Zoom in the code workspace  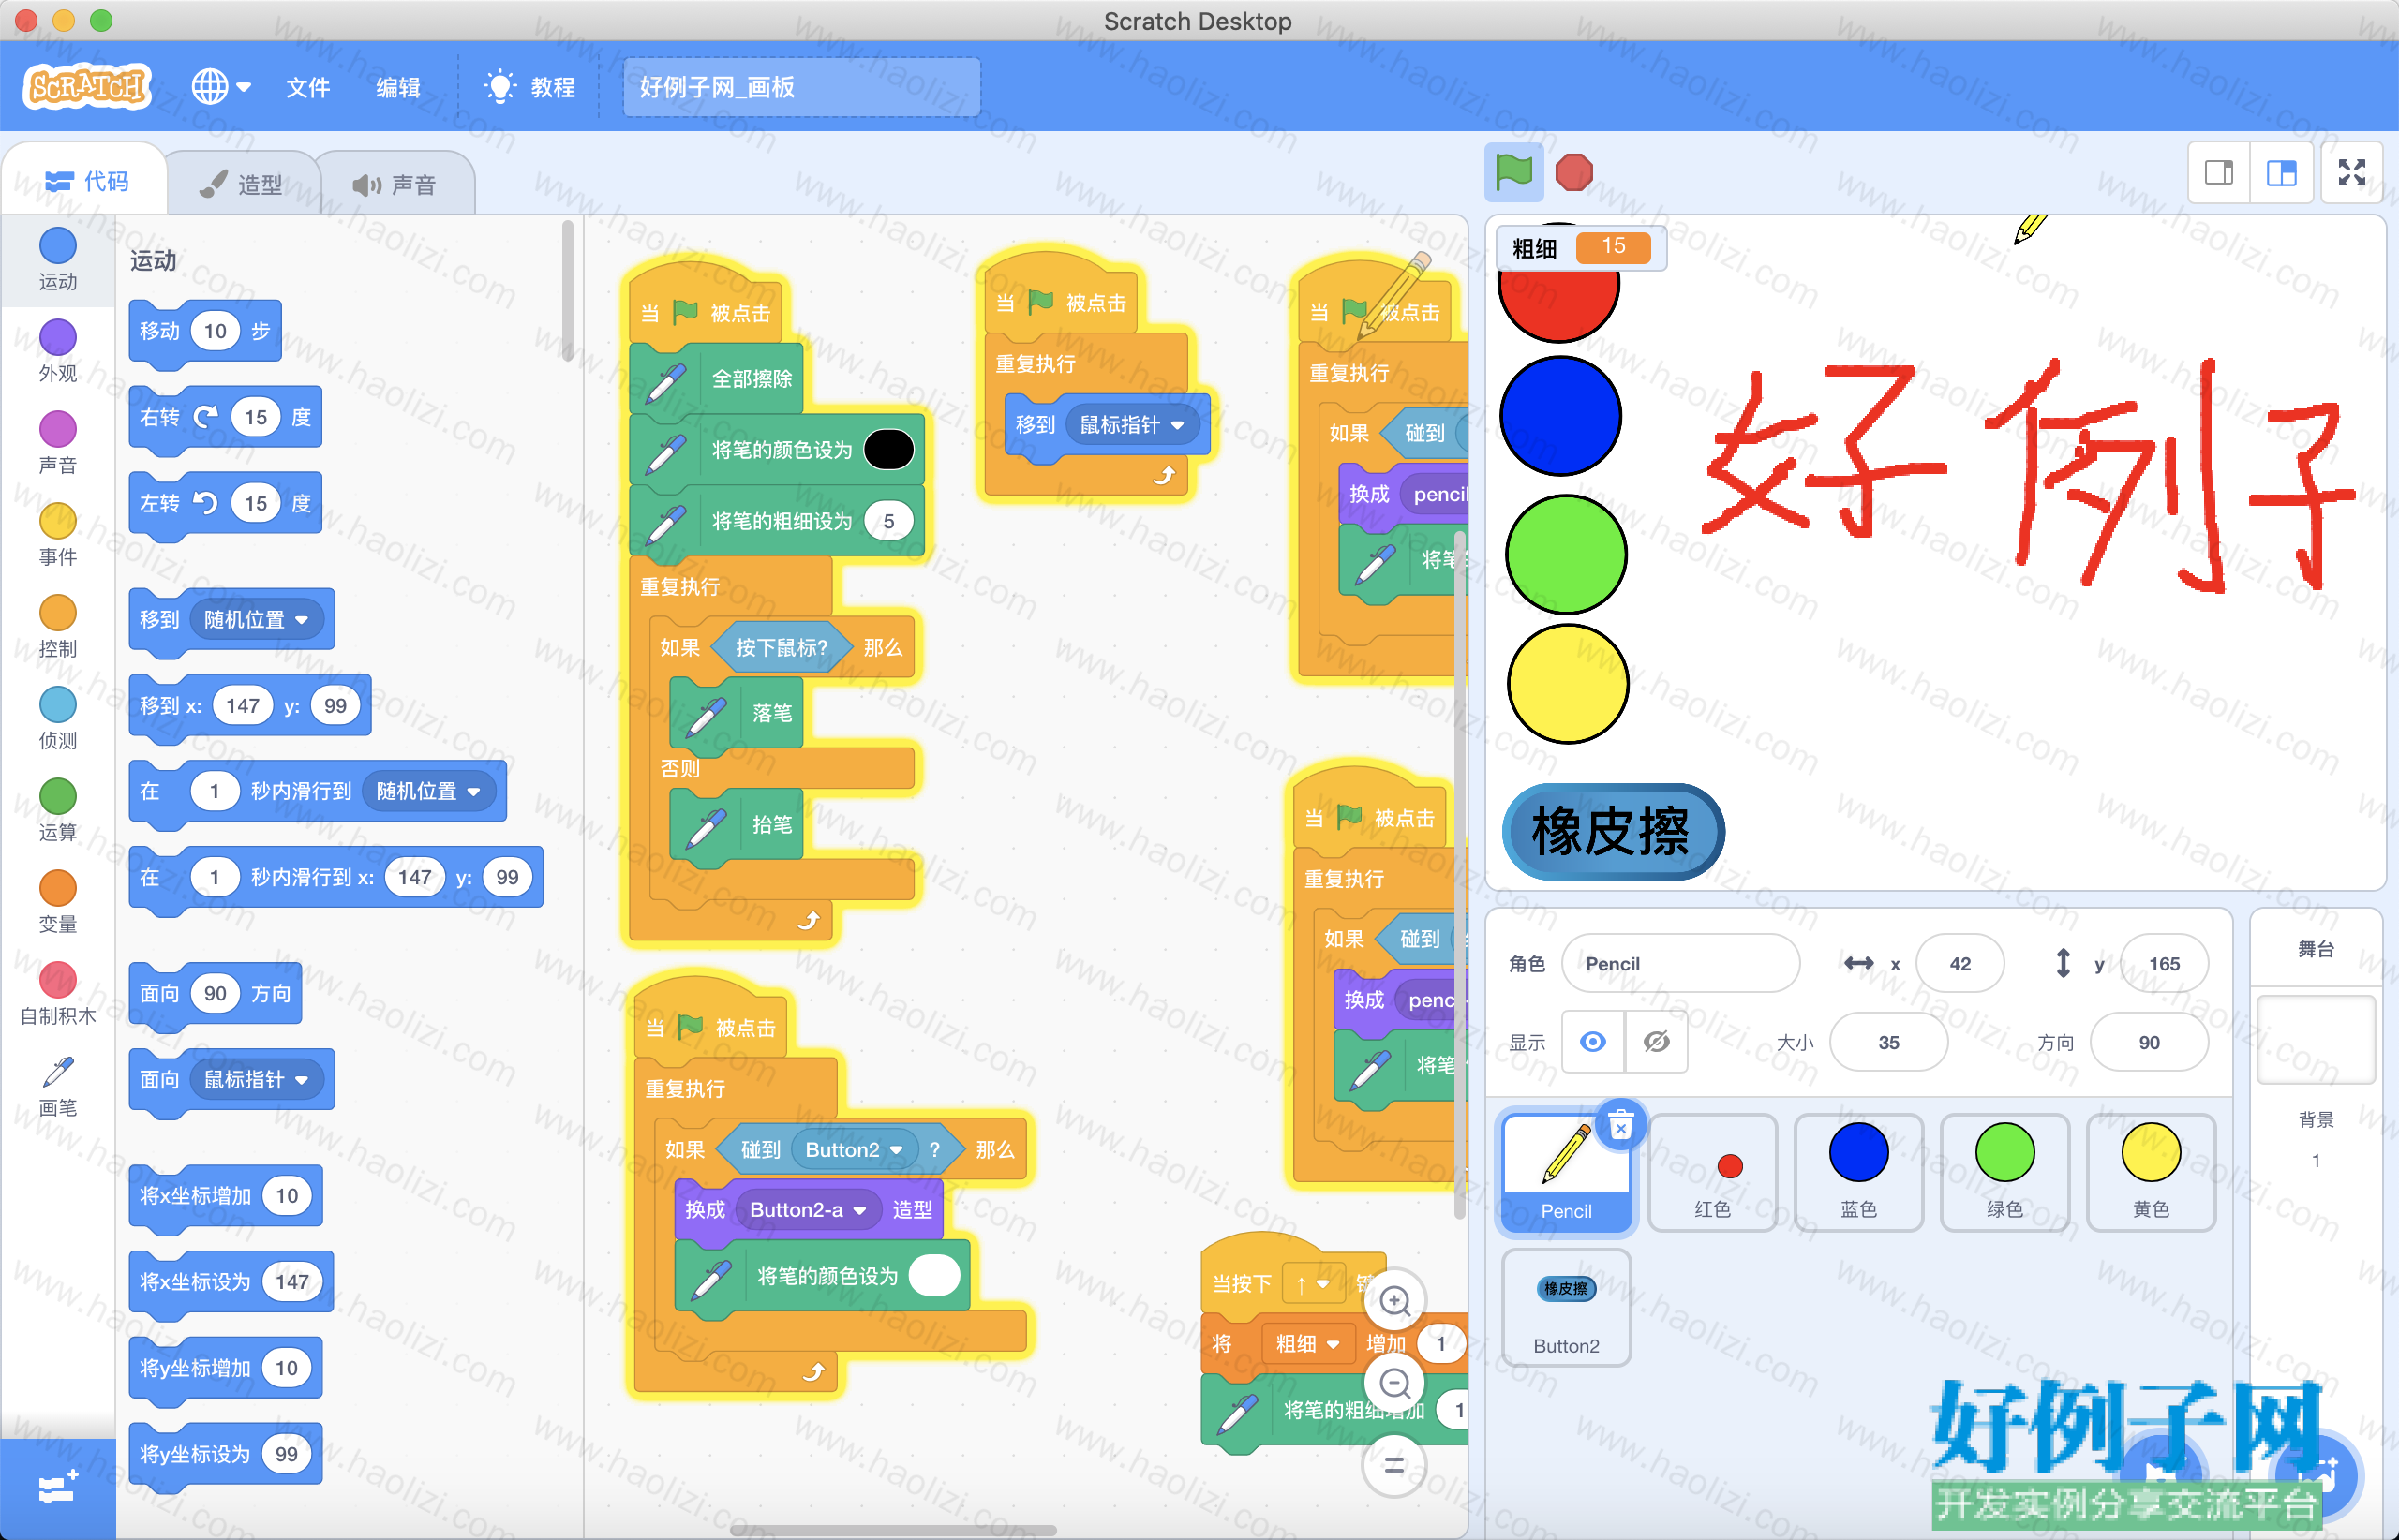tap(1394, 1301)
